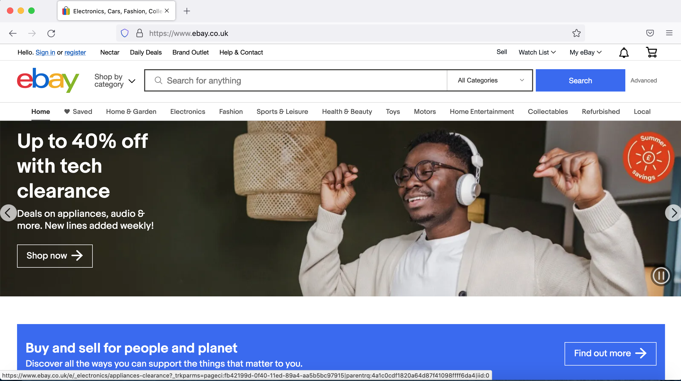Open the Saved tab

pos(78,111)
